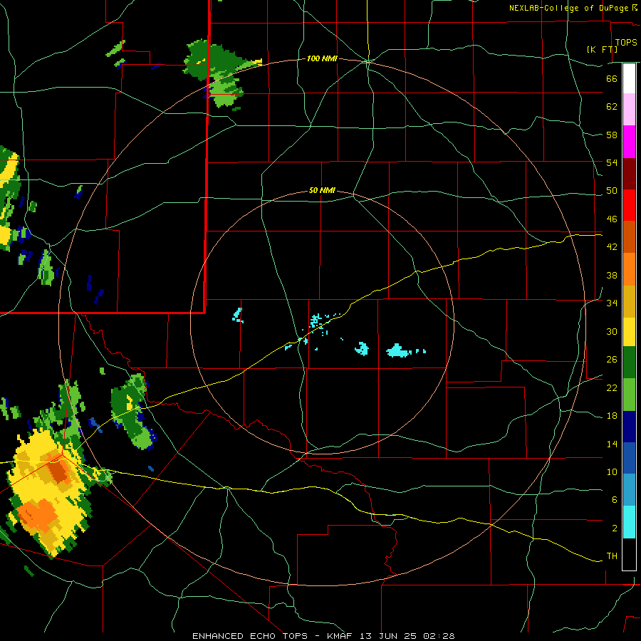Select legend value "58"
641x641 pixels.
coord(612,135)
